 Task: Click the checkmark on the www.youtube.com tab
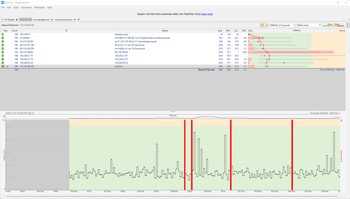(x=75, y=20)
